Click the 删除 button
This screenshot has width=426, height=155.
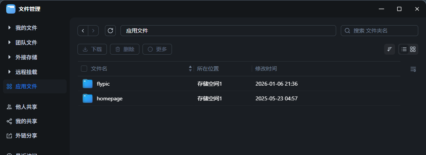(x=125, y=49)
